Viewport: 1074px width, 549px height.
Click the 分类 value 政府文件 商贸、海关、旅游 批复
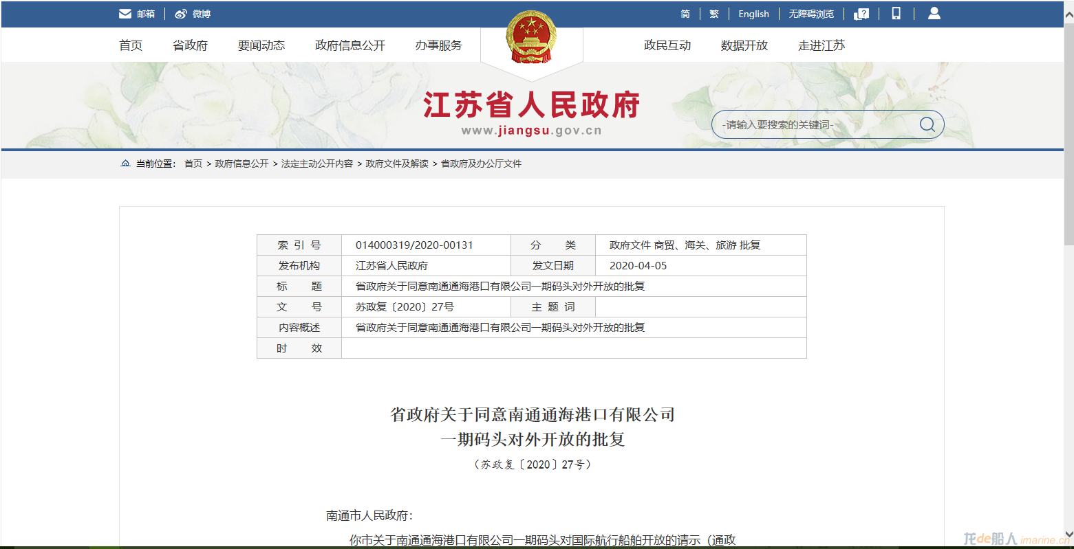[685, 245]
